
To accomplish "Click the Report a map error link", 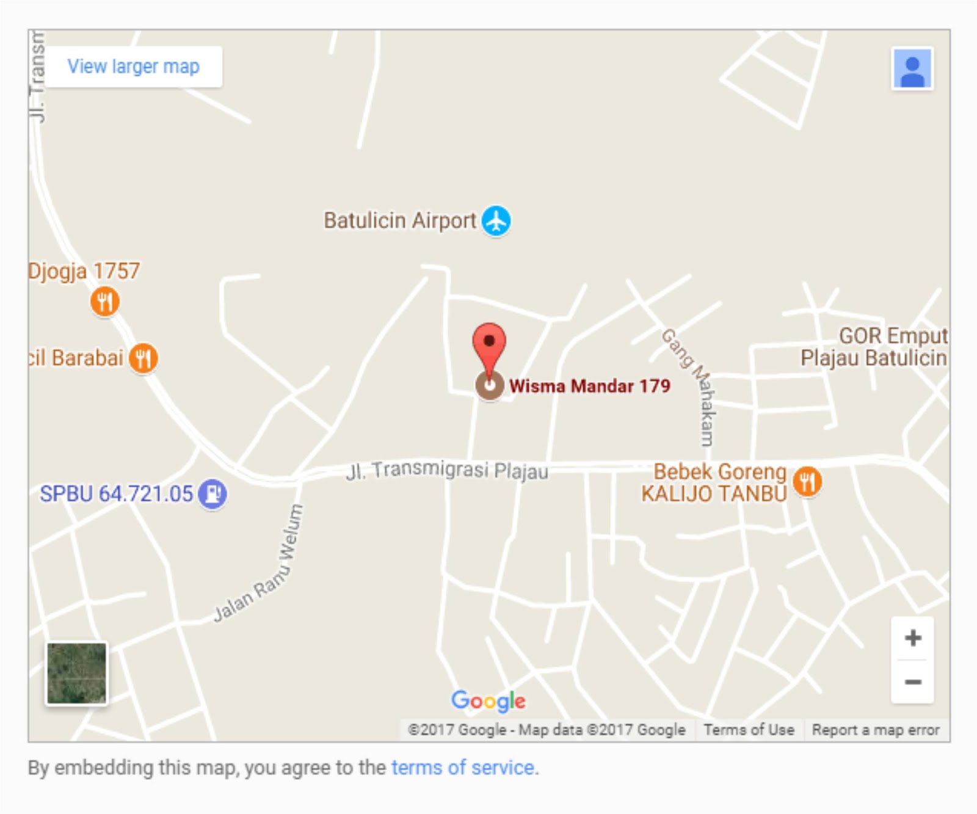I will point(876,730).
